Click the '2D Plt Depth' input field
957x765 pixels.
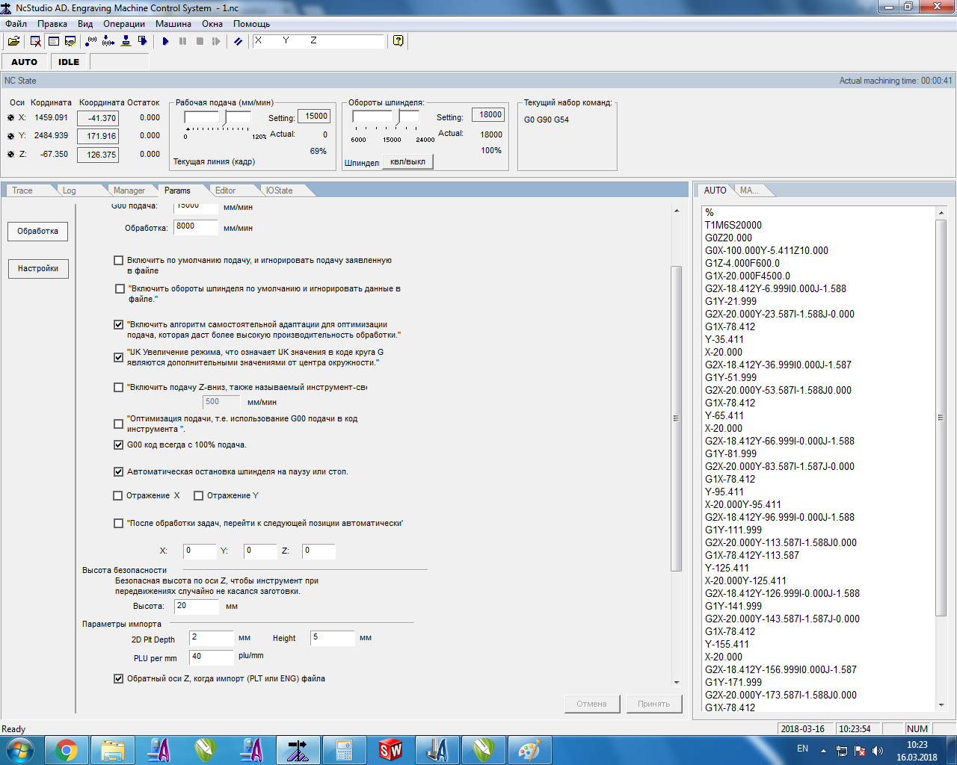(x=212, y=638)
